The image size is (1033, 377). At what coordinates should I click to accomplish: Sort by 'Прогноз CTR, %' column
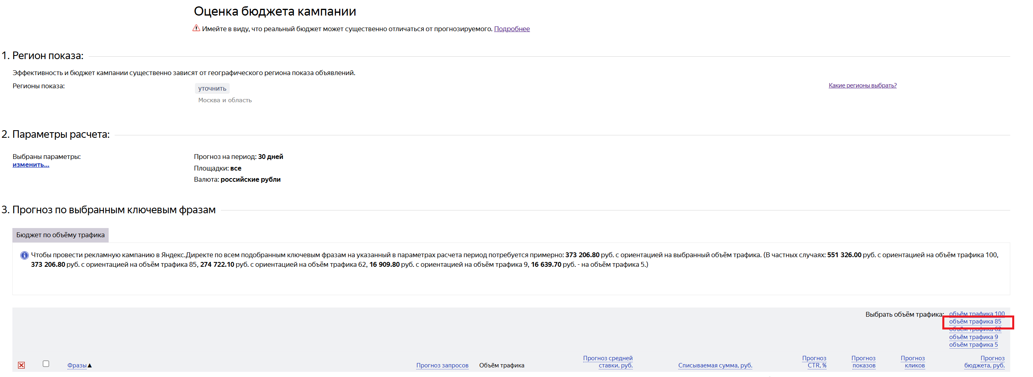(814, 362)
